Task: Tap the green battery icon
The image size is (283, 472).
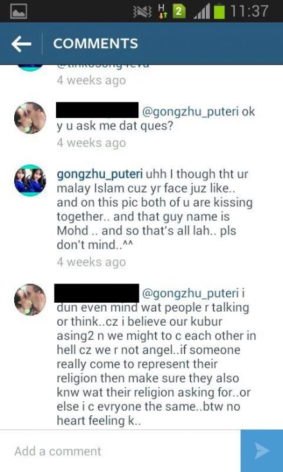Action: coord(219,12)
